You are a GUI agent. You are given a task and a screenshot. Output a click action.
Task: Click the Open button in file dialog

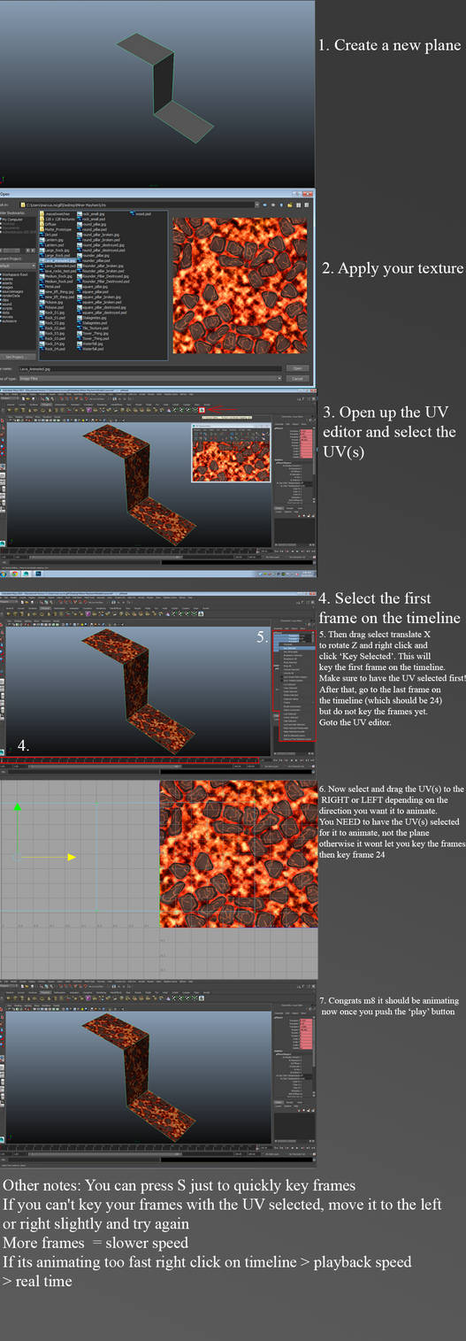[296, 368]
